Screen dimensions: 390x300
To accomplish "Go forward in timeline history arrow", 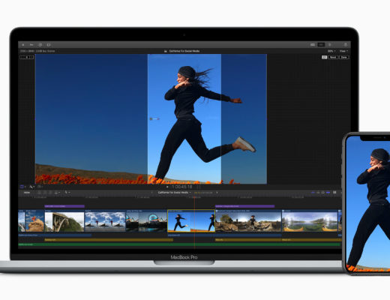I will click(x=217, y=193).
